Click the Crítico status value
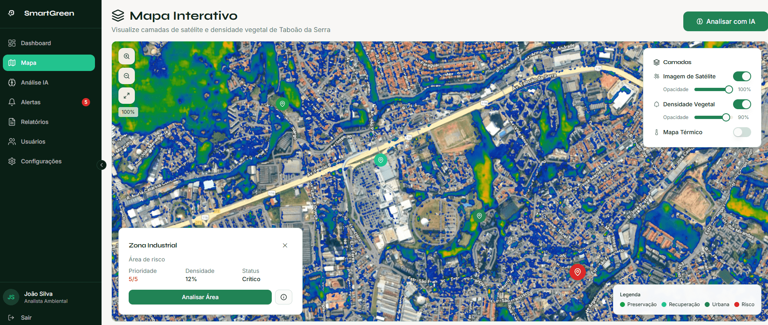The height and width of the screenshot is (325, 768). tap(251, 279)
